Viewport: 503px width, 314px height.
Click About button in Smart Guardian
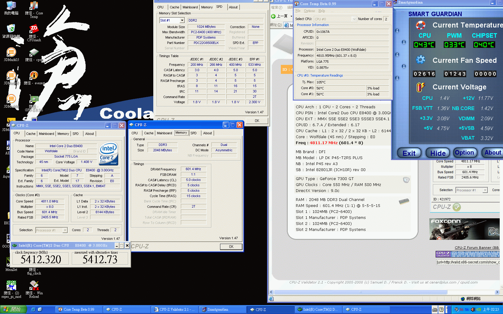(493, 153)
